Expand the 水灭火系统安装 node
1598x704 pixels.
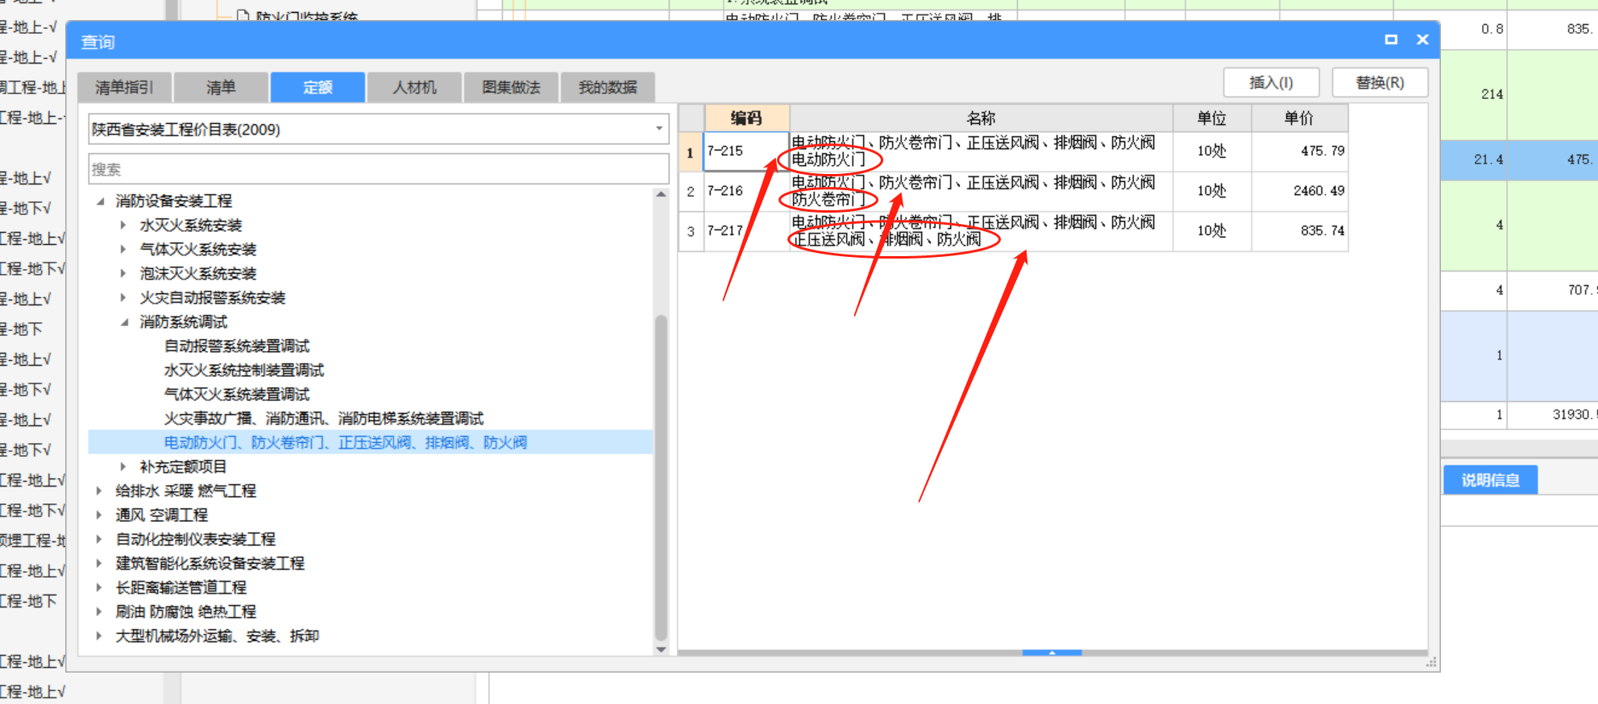tap(123, 225)
